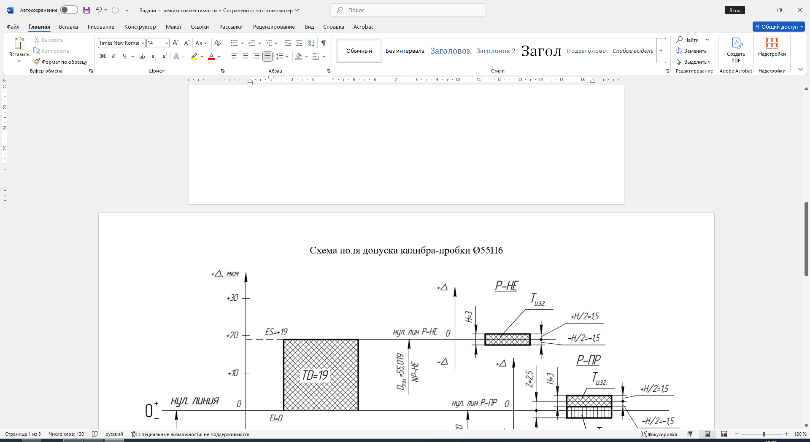Expand the Change Case (Aa) dropdown
810x442 pixels.
click(x=205, y=43)
